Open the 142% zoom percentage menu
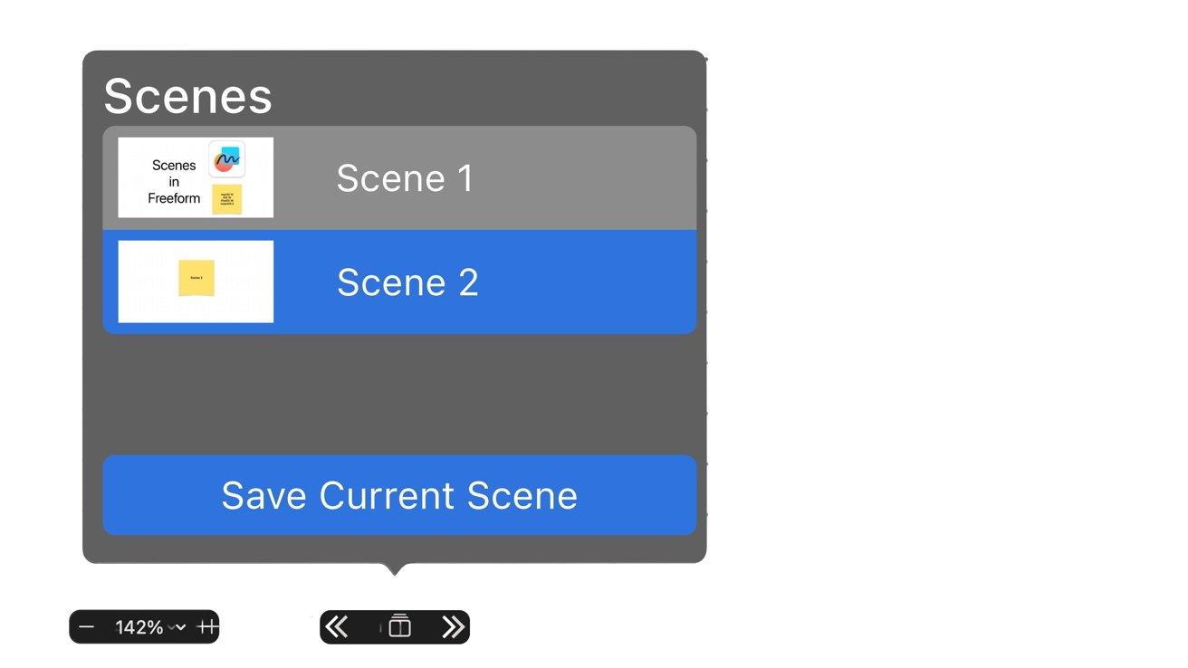The height and width of the screenshot is (668, 1188). 139,627
